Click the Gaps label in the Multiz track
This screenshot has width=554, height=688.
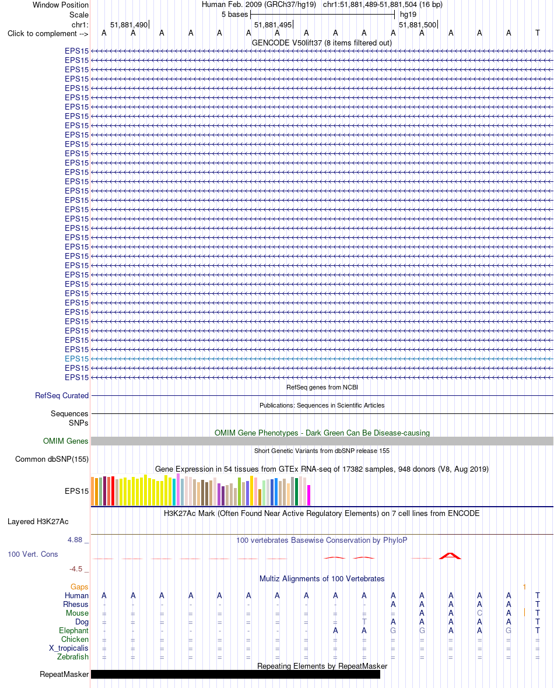pos(79,587)
